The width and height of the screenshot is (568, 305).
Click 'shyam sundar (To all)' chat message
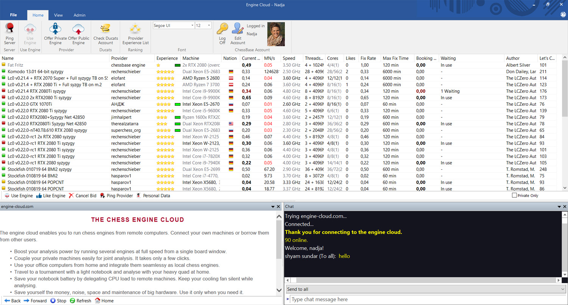[x=317, y=256]
